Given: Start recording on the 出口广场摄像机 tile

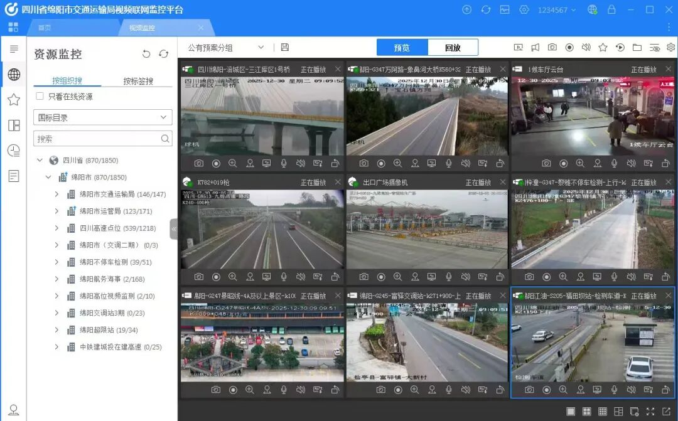Looking at the screenshot, I should (x=381, y=277).
